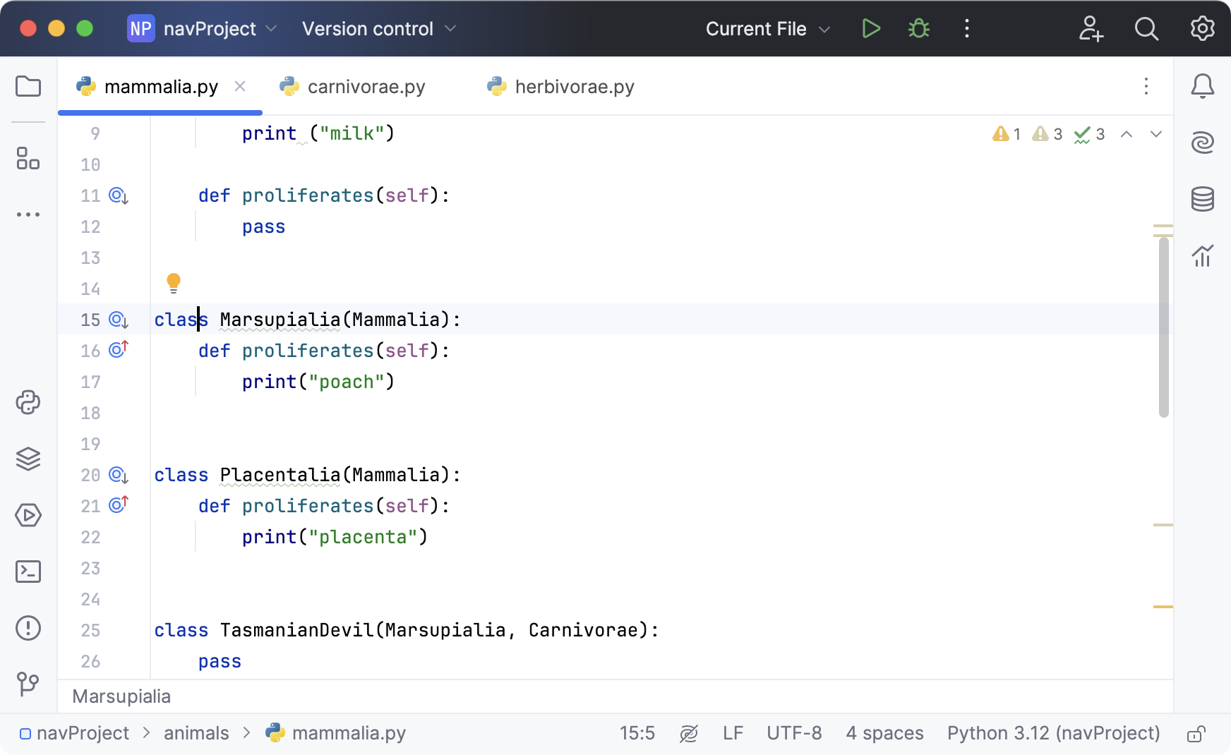Viewport: 1231px width, 755px height.
Task: Click the yellow intention lightbulb
Action: coord(174,283)
